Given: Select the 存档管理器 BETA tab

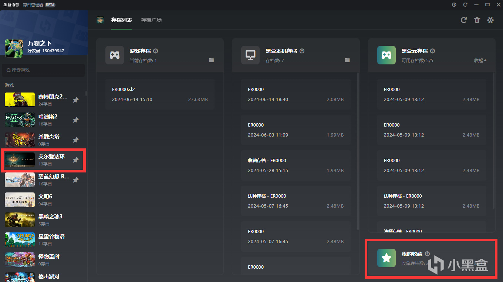Looking at the screenshot, I should [x=39, y=5].
